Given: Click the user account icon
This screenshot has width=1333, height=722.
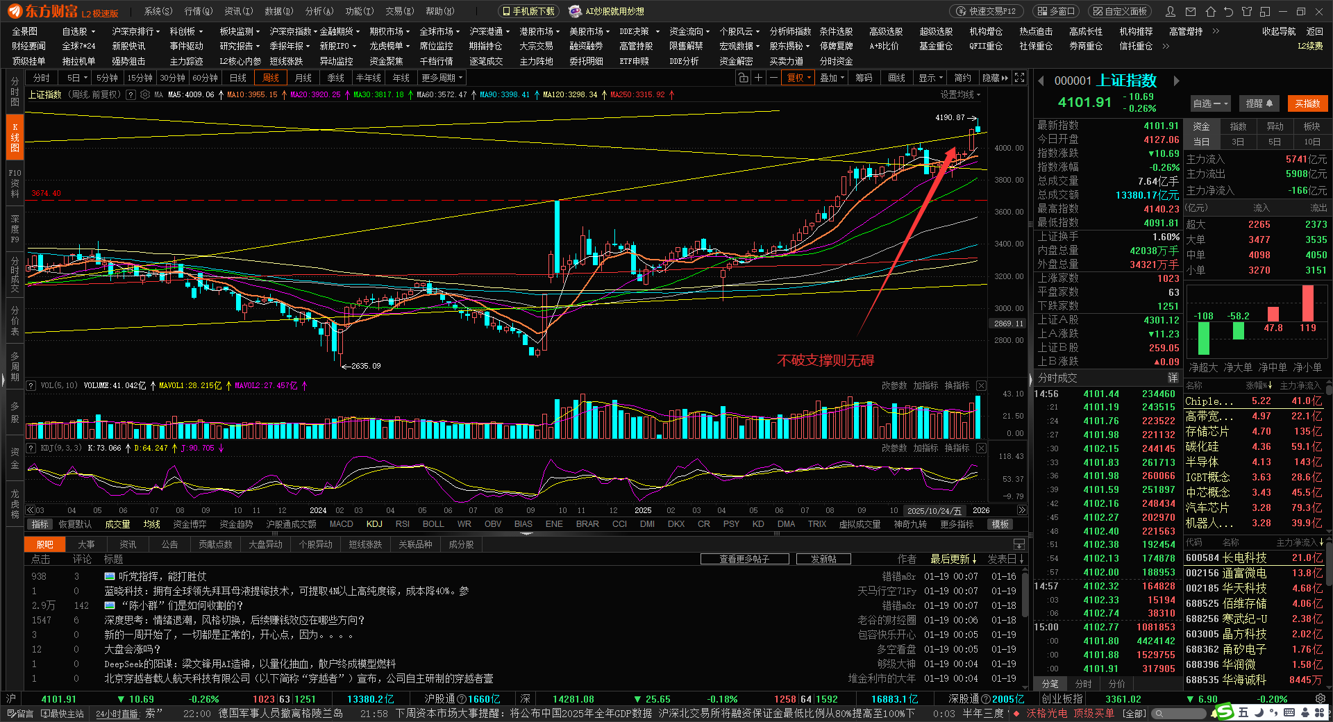Looking at the screenshot, I should [1171, 11].
